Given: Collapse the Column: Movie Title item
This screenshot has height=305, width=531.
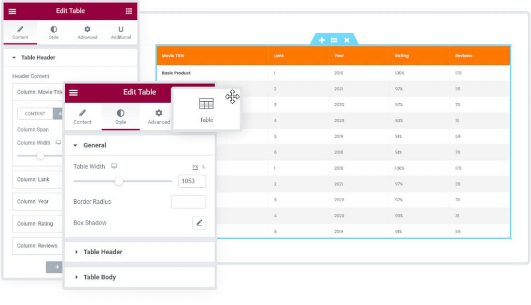Looking at the screenshot, I should click(x=37, y=92).
